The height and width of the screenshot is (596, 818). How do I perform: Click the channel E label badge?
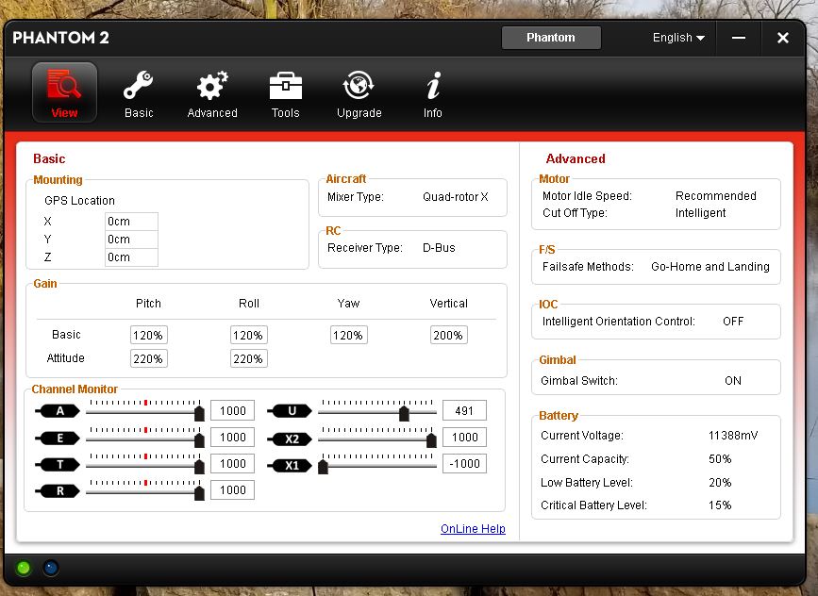click(x=60, y=438)
